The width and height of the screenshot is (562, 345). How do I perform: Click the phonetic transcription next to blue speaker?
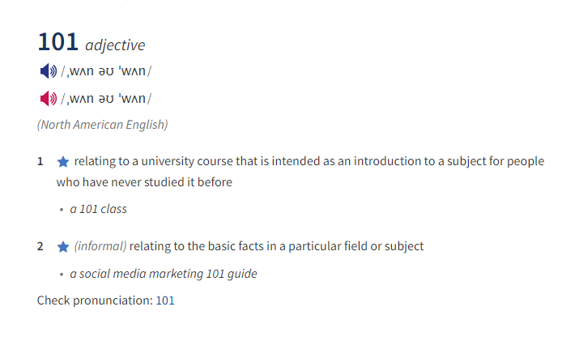pyautogui.click(x=106, y=71)
